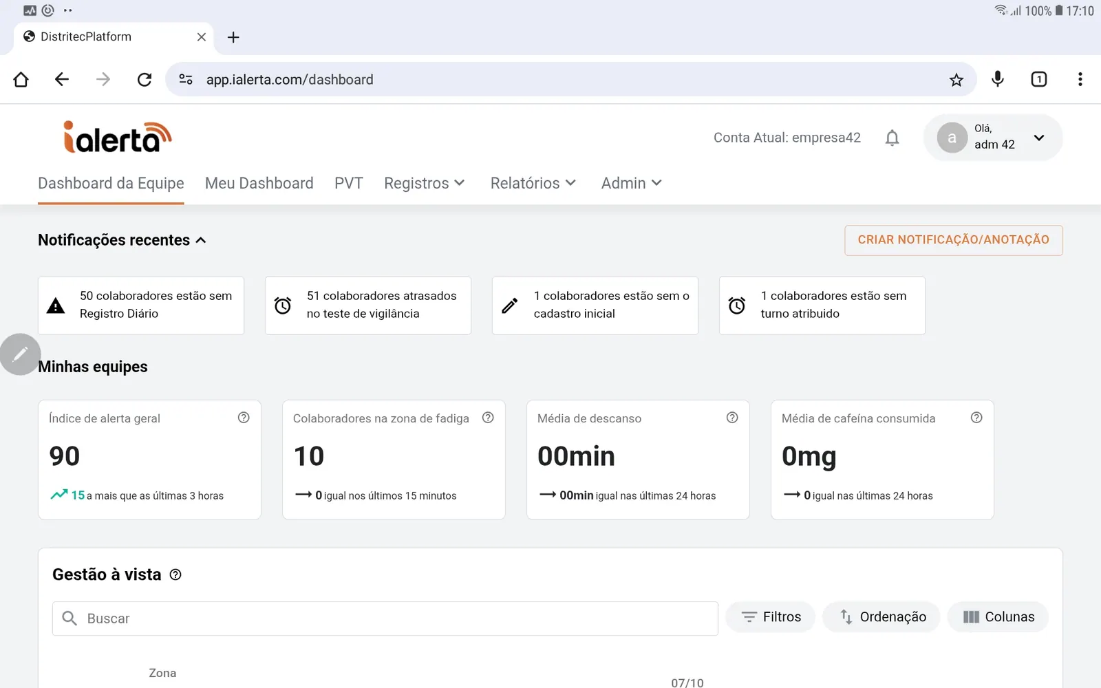Click the address bar URL app.ialerta.com/dashboard
The image size is (1101, 688).
tap(290, 80)
